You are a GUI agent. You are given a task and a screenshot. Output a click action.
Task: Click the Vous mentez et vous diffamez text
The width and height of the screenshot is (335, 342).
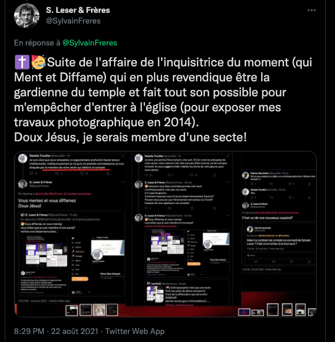(x=47, y=201)
